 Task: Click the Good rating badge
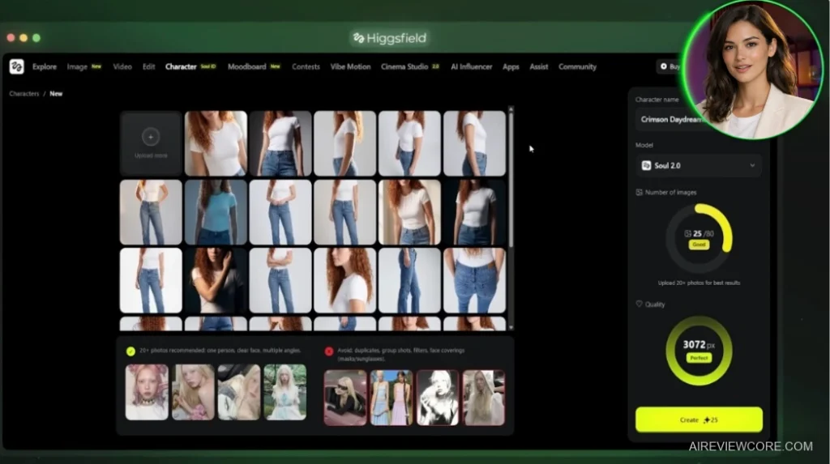tap(699, 245)
